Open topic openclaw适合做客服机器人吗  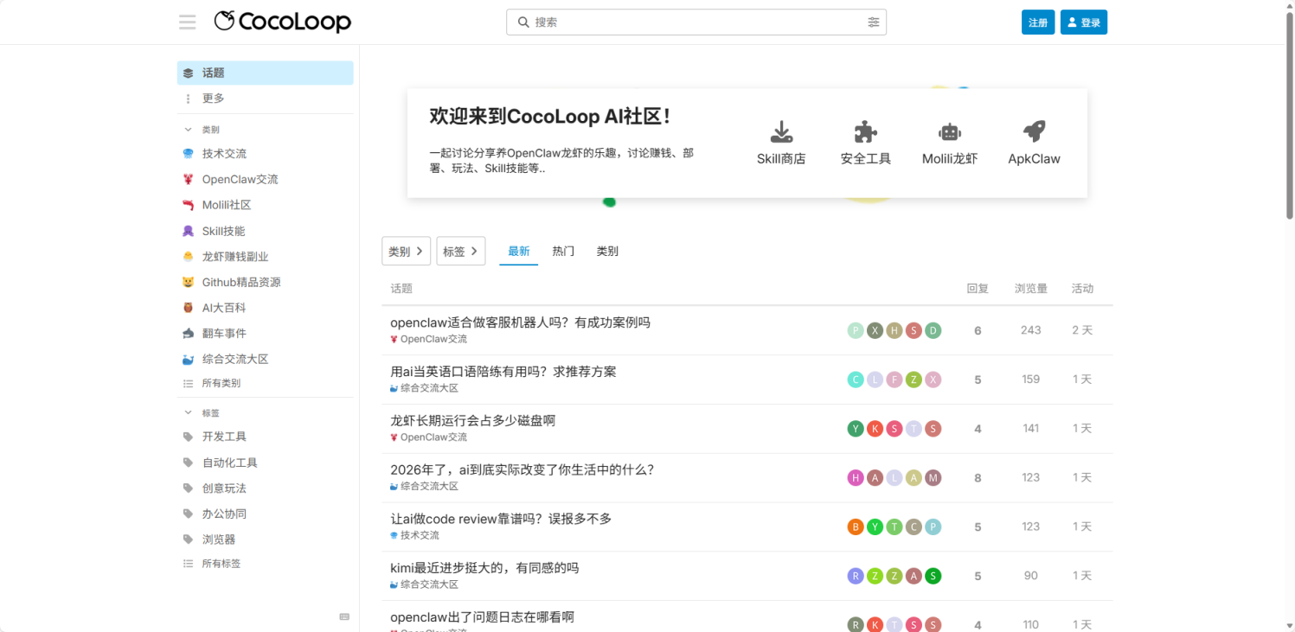pos(520,322)
